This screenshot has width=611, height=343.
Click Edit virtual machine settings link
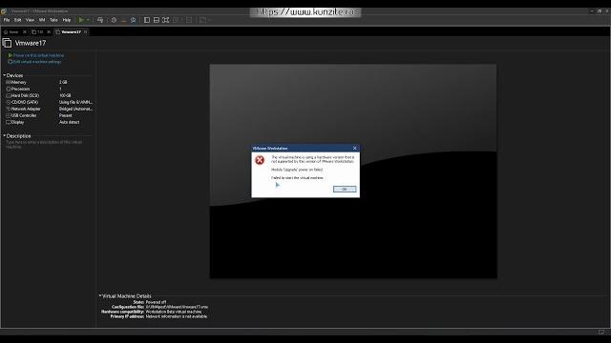coord(37,62)
